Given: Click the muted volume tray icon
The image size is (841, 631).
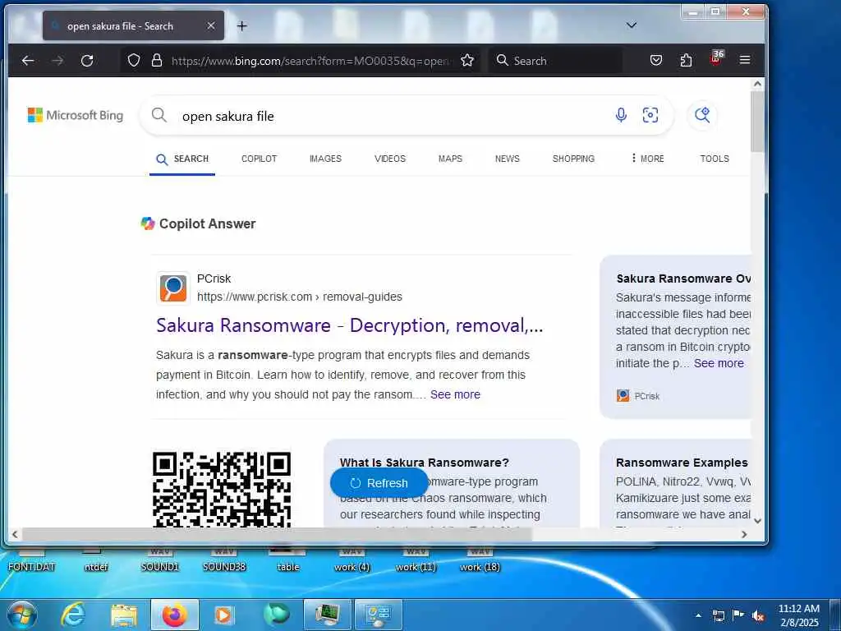Looking at the screenshot, I should (x=758, y=615).
